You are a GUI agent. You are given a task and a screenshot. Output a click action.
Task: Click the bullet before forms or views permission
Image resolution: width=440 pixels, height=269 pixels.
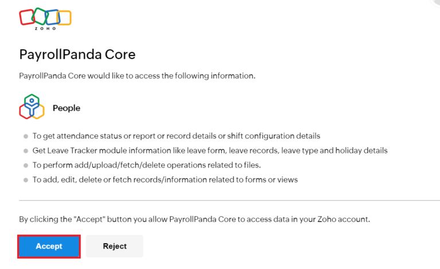[x=26, y=180]
